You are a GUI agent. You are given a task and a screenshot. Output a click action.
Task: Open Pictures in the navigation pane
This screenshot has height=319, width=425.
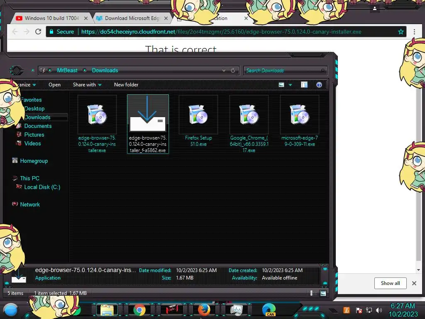click(34, 135)
